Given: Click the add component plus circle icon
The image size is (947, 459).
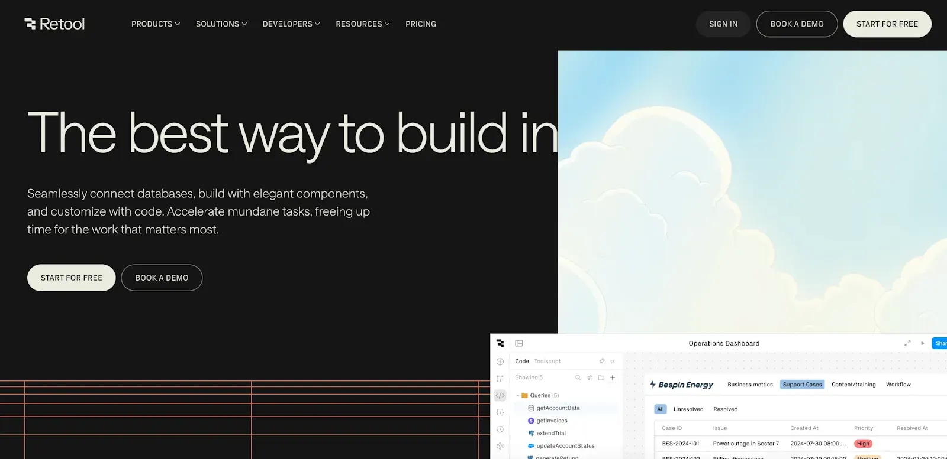Looking at the screenshot, I should (500, 362).
